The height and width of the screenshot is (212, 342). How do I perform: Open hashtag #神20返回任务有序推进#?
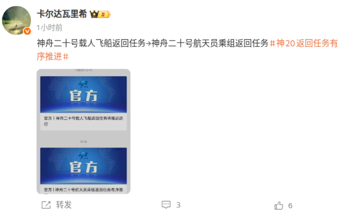[x=187, y=50]
